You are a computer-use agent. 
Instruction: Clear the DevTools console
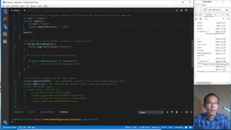point(201,19)
